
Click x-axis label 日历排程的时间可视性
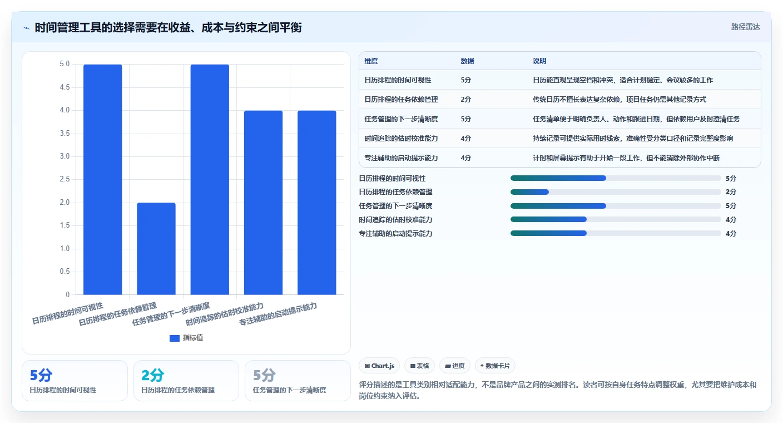[67, 313]
